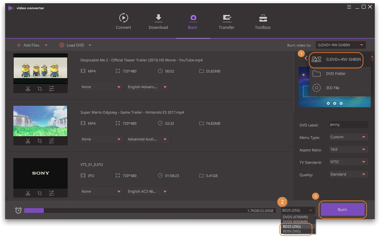
Task: Click the DVD Label field containing Jenny
Action: 349,125
